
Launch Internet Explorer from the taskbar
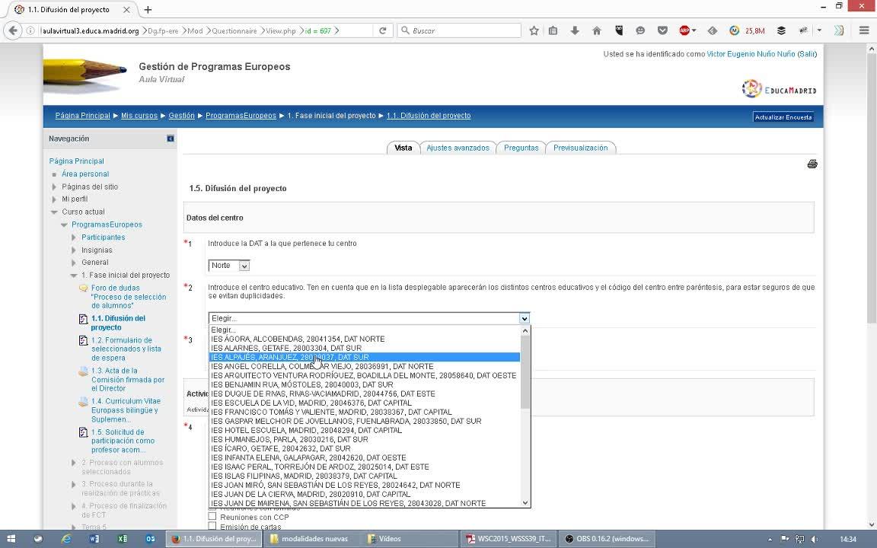point(66,539)
